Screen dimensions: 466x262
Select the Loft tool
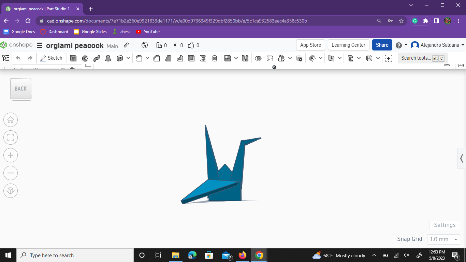(107, 58)
